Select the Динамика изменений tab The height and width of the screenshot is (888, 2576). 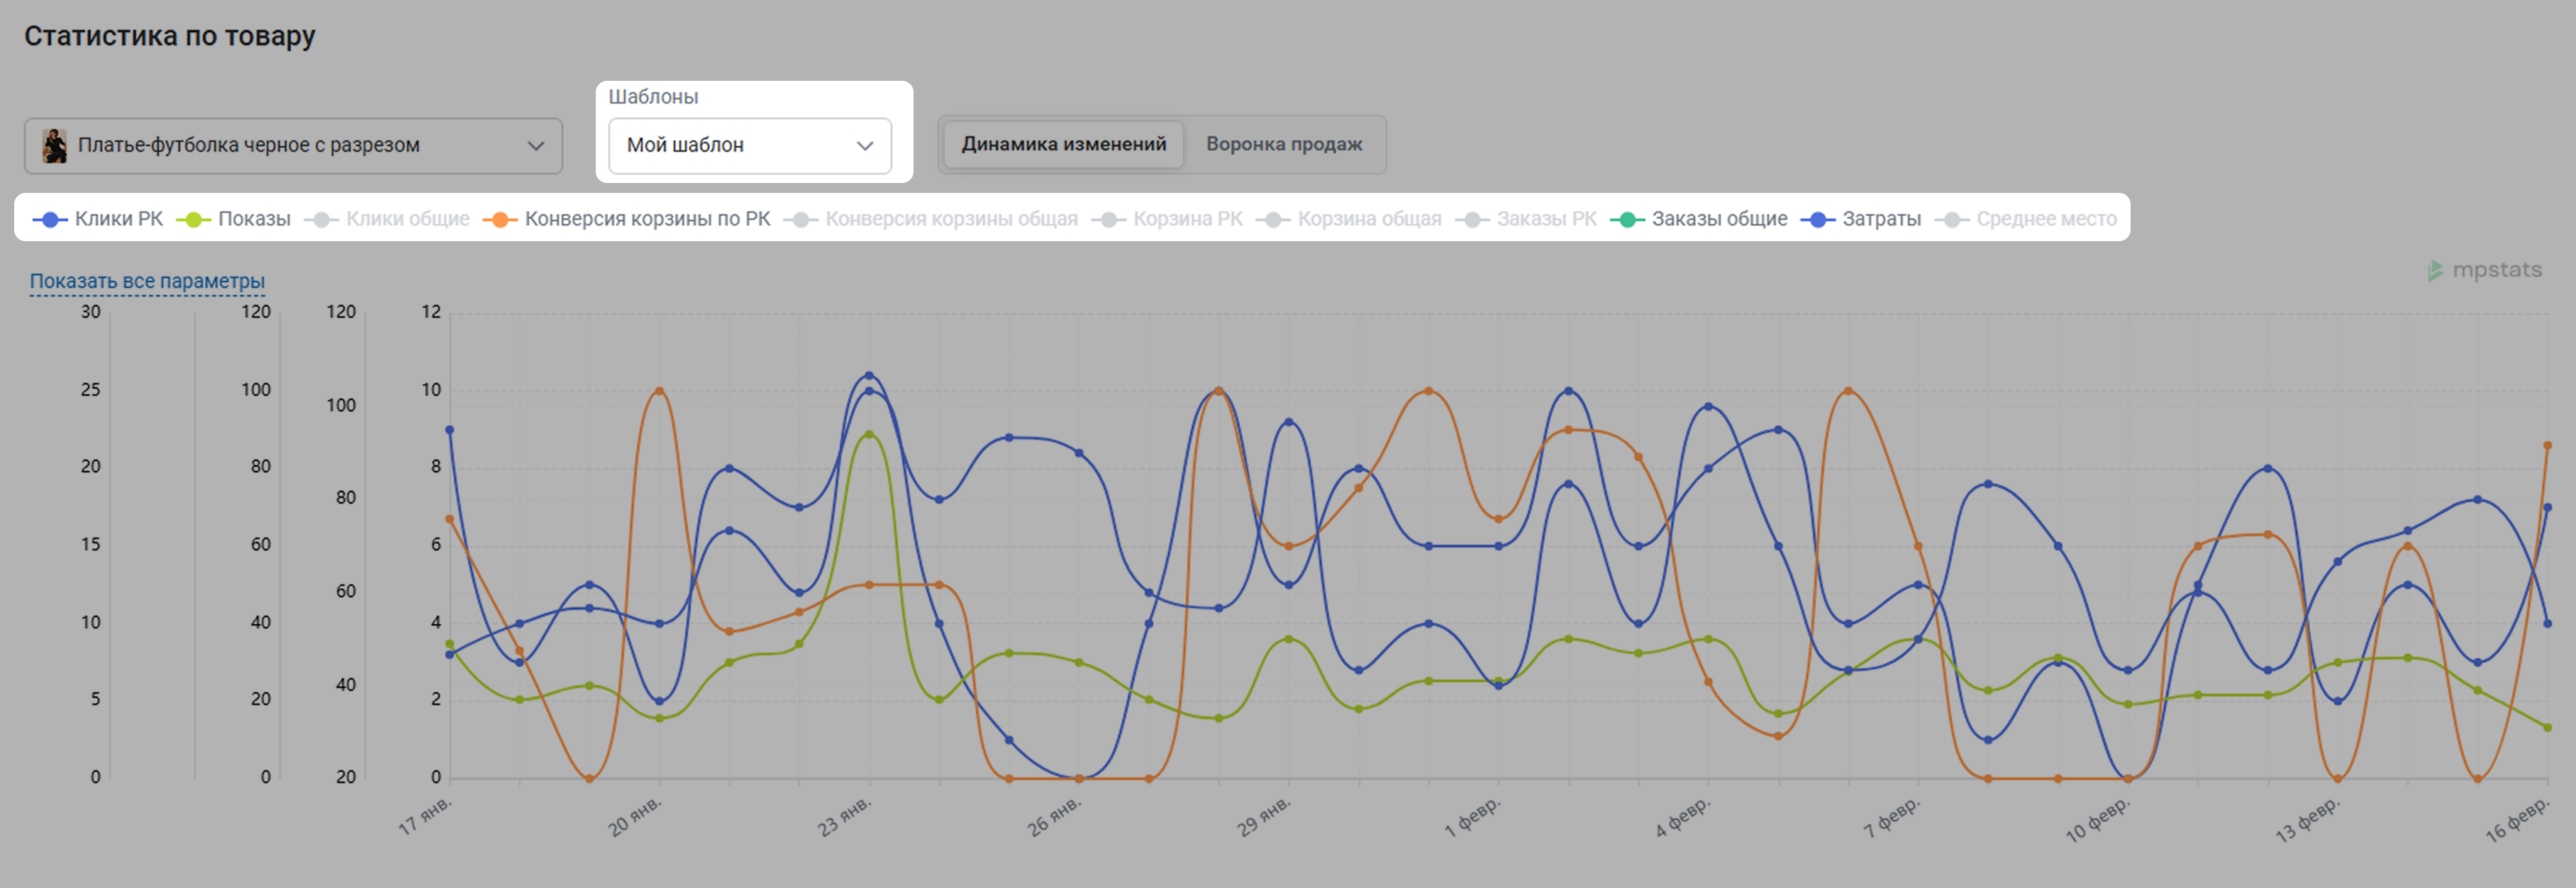coord(1063,144)
